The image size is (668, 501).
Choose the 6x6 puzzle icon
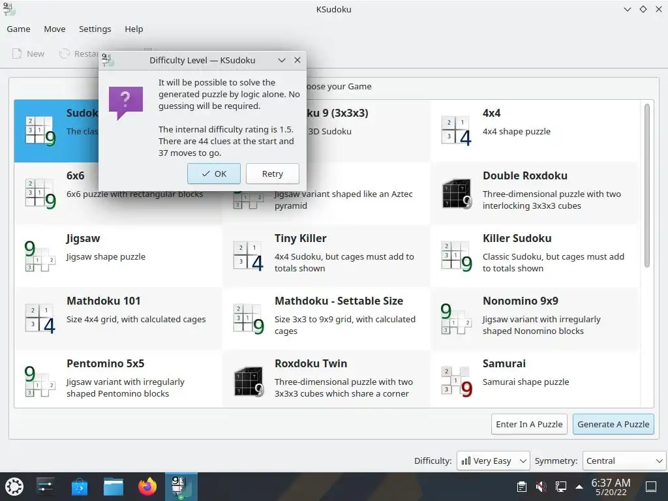40,193
